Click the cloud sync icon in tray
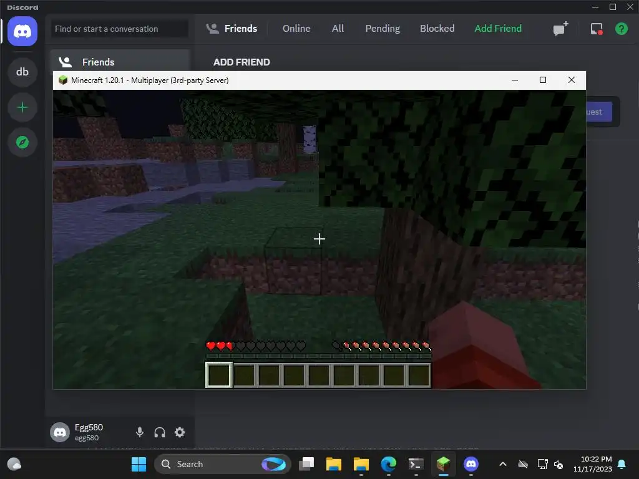639x479 pixels. pos(523,464)
